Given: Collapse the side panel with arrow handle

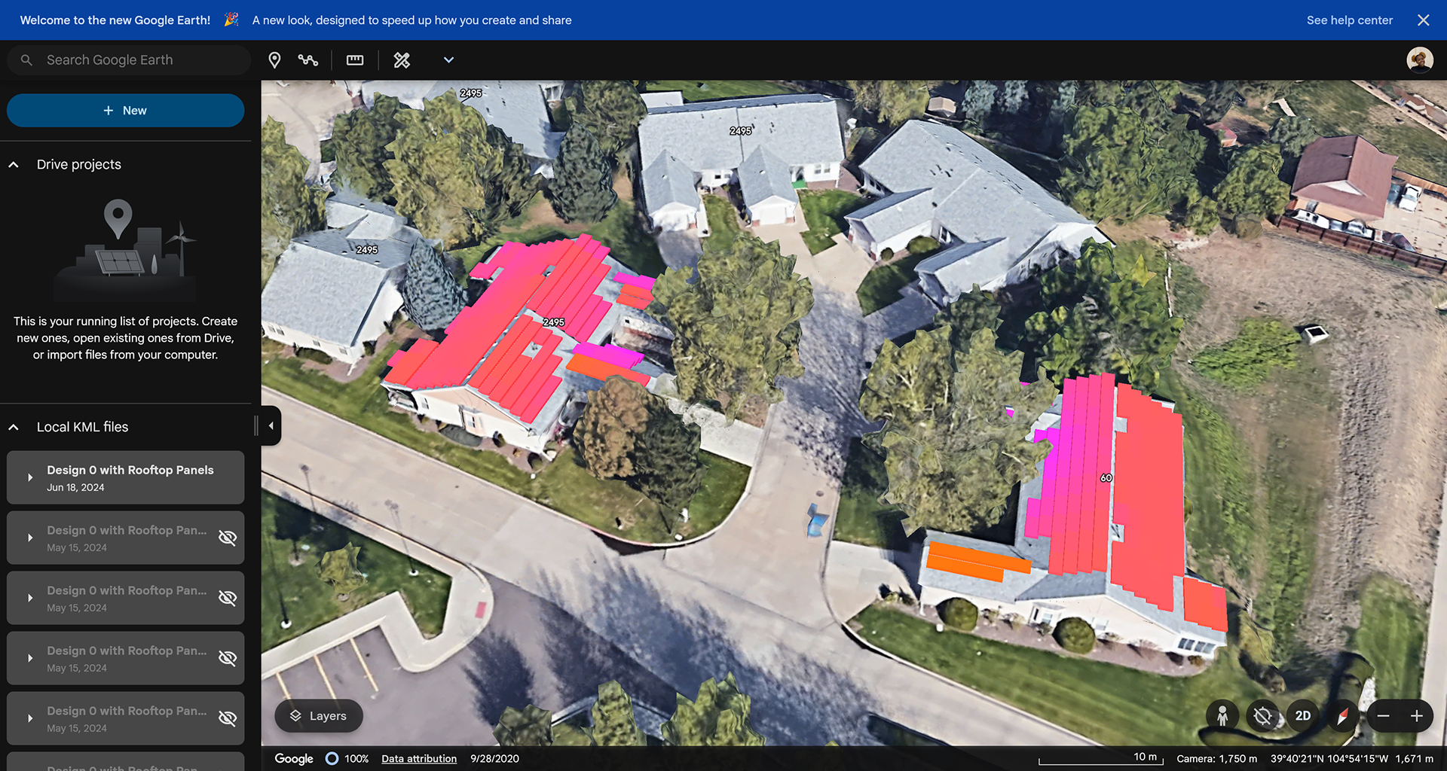Looking at the screenshot, I should pos(271,426).
